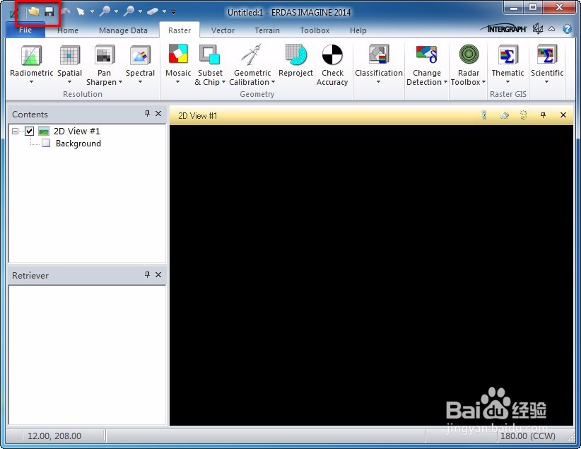Click the Subset & Chip icon
The height and width of the screenshot is (449, 581).
[210, 54]
